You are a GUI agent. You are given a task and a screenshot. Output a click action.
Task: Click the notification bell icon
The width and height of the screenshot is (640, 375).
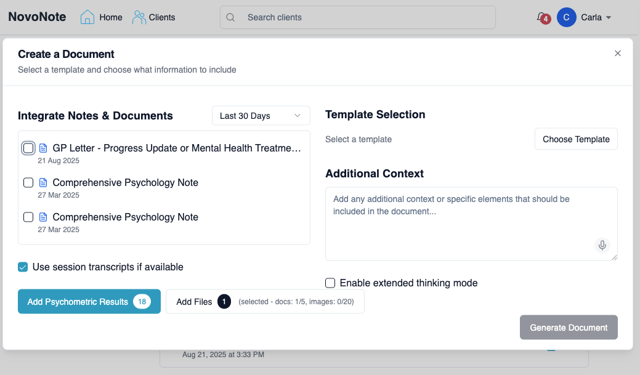pyautogui.click(x=541, y=17)
